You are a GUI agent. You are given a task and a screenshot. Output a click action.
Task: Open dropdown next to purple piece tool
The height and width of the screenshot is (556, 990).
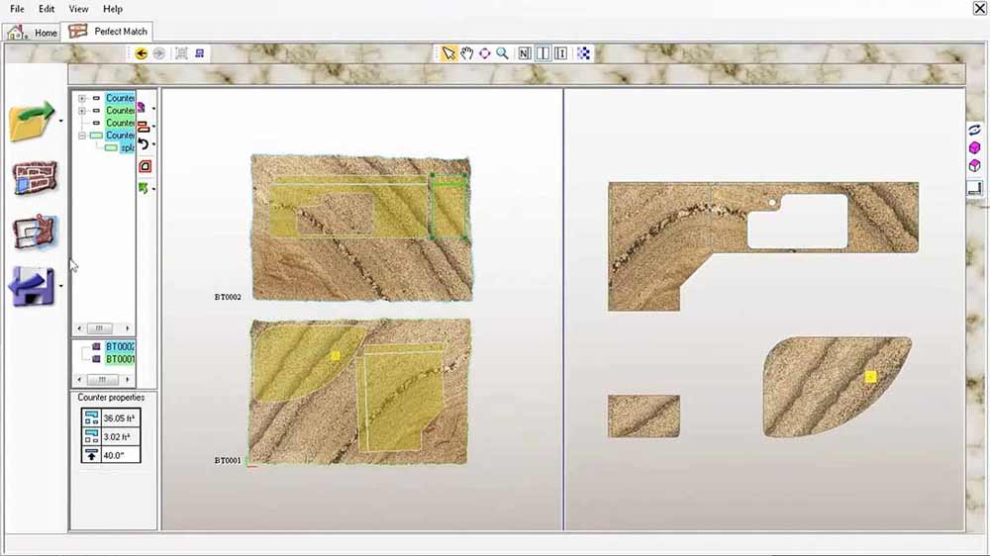click(153, 109)
